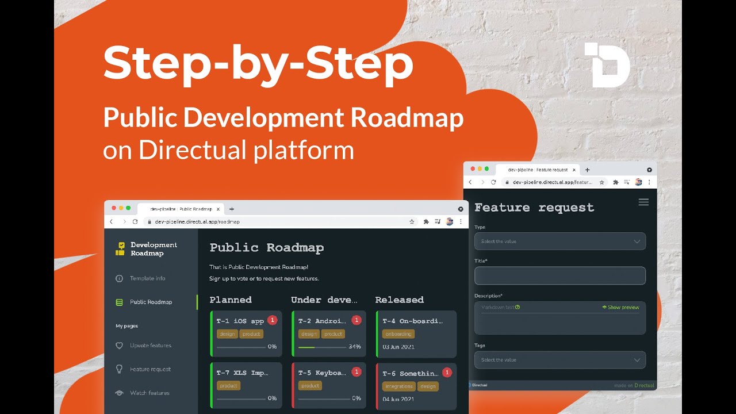Open the T-6 Something card
The width and height of the screenshot is (736, 414).
416,386
